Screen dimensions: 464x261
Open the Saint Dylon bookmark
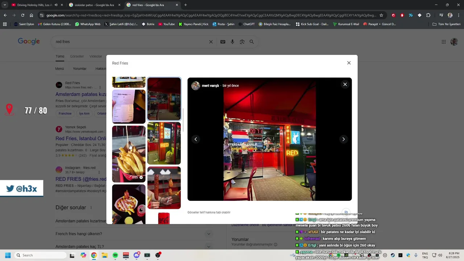[x=24, y=24]
